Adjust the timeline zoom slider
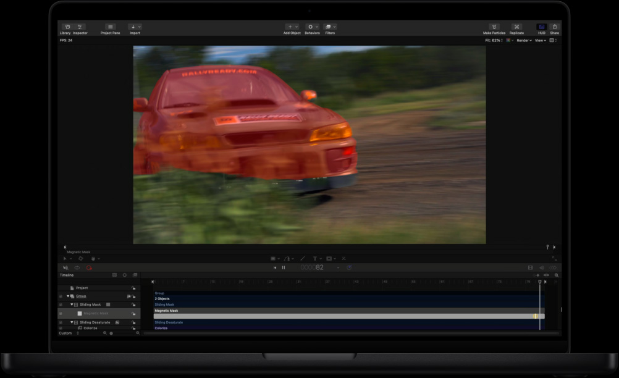619x378 pixels. tap(112, 333)
